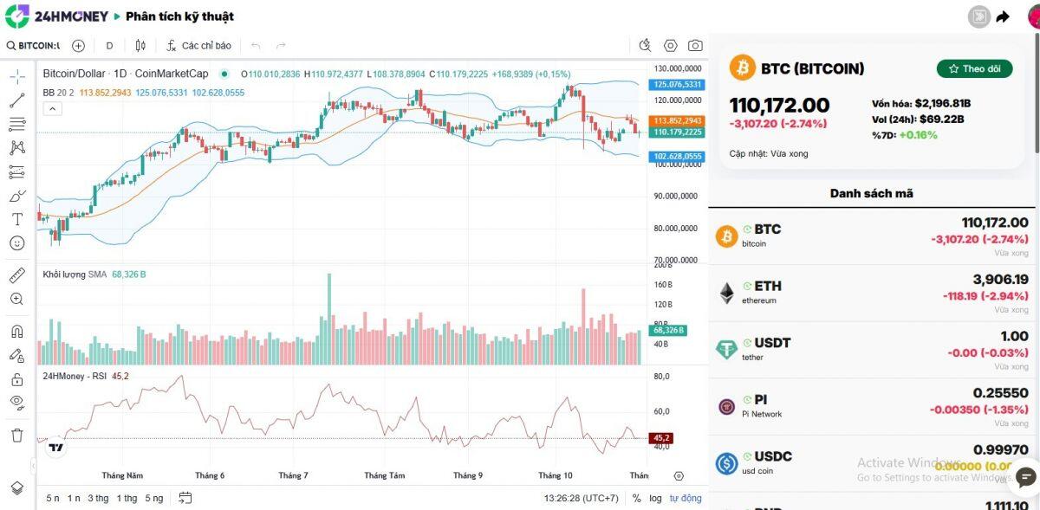
Task: Click the Khối lượng SMA volume legend
Action: [75, 274]
